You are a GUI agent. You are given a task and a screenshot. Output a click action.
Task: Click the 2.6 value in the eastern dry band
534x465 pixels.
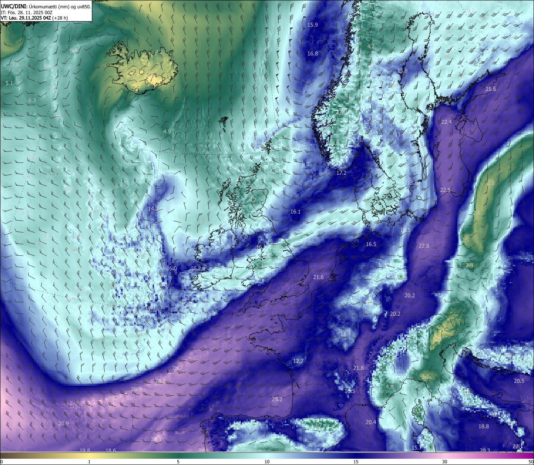476,213
